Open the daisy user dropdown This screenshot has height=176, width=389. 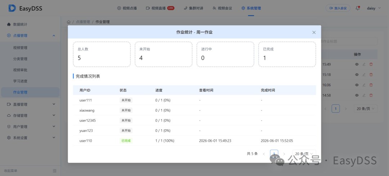(x=374, y=8)
